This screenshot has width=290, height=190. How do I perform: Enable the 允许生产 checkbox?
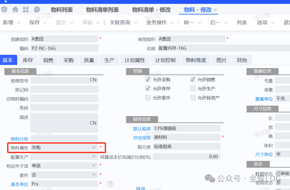pyautogui.click(x=193, y=89)
